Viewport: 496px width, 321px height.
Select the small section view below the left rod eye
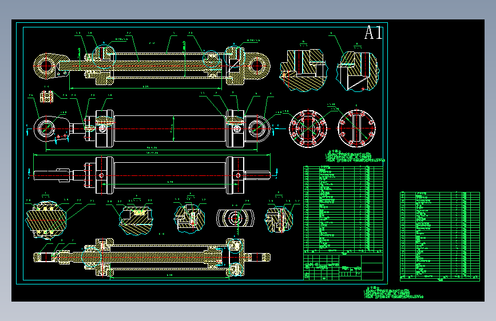point(47,97)
